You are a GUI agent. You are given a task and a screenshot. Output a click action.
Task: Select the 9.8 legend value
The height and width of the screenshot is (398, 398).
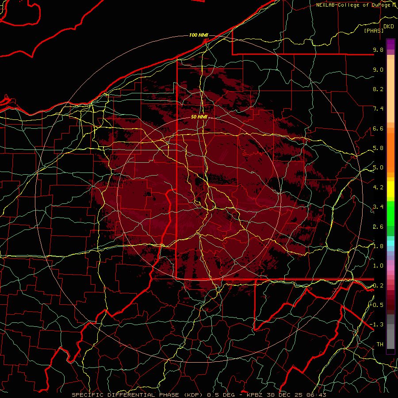click(378, 50)
